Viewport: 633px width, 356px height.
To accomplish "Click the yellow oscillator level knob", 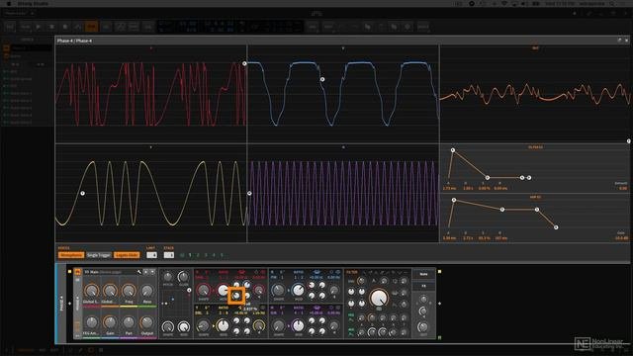I will (x=259, y=325).
